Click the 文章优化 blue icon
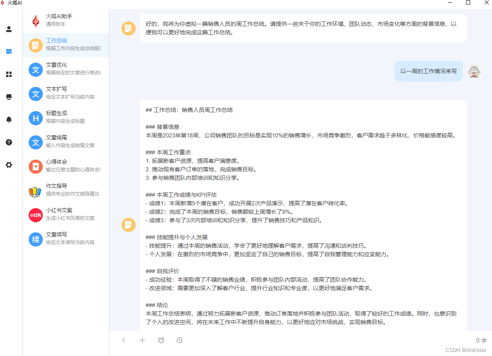 (36, 70)
